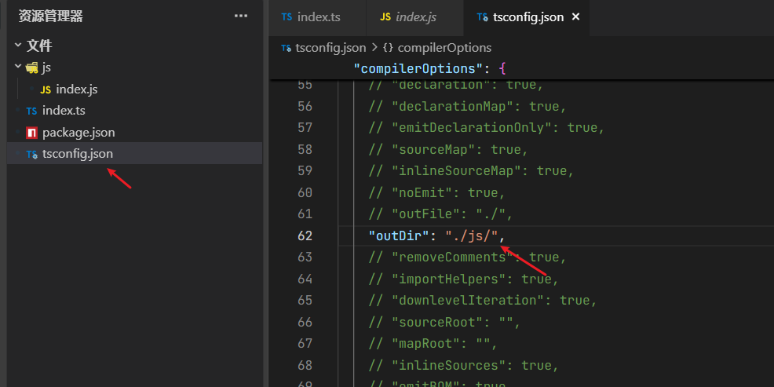
Task: Click the JS file icon beside index.js in tree
Action: (x=46, y=89)
